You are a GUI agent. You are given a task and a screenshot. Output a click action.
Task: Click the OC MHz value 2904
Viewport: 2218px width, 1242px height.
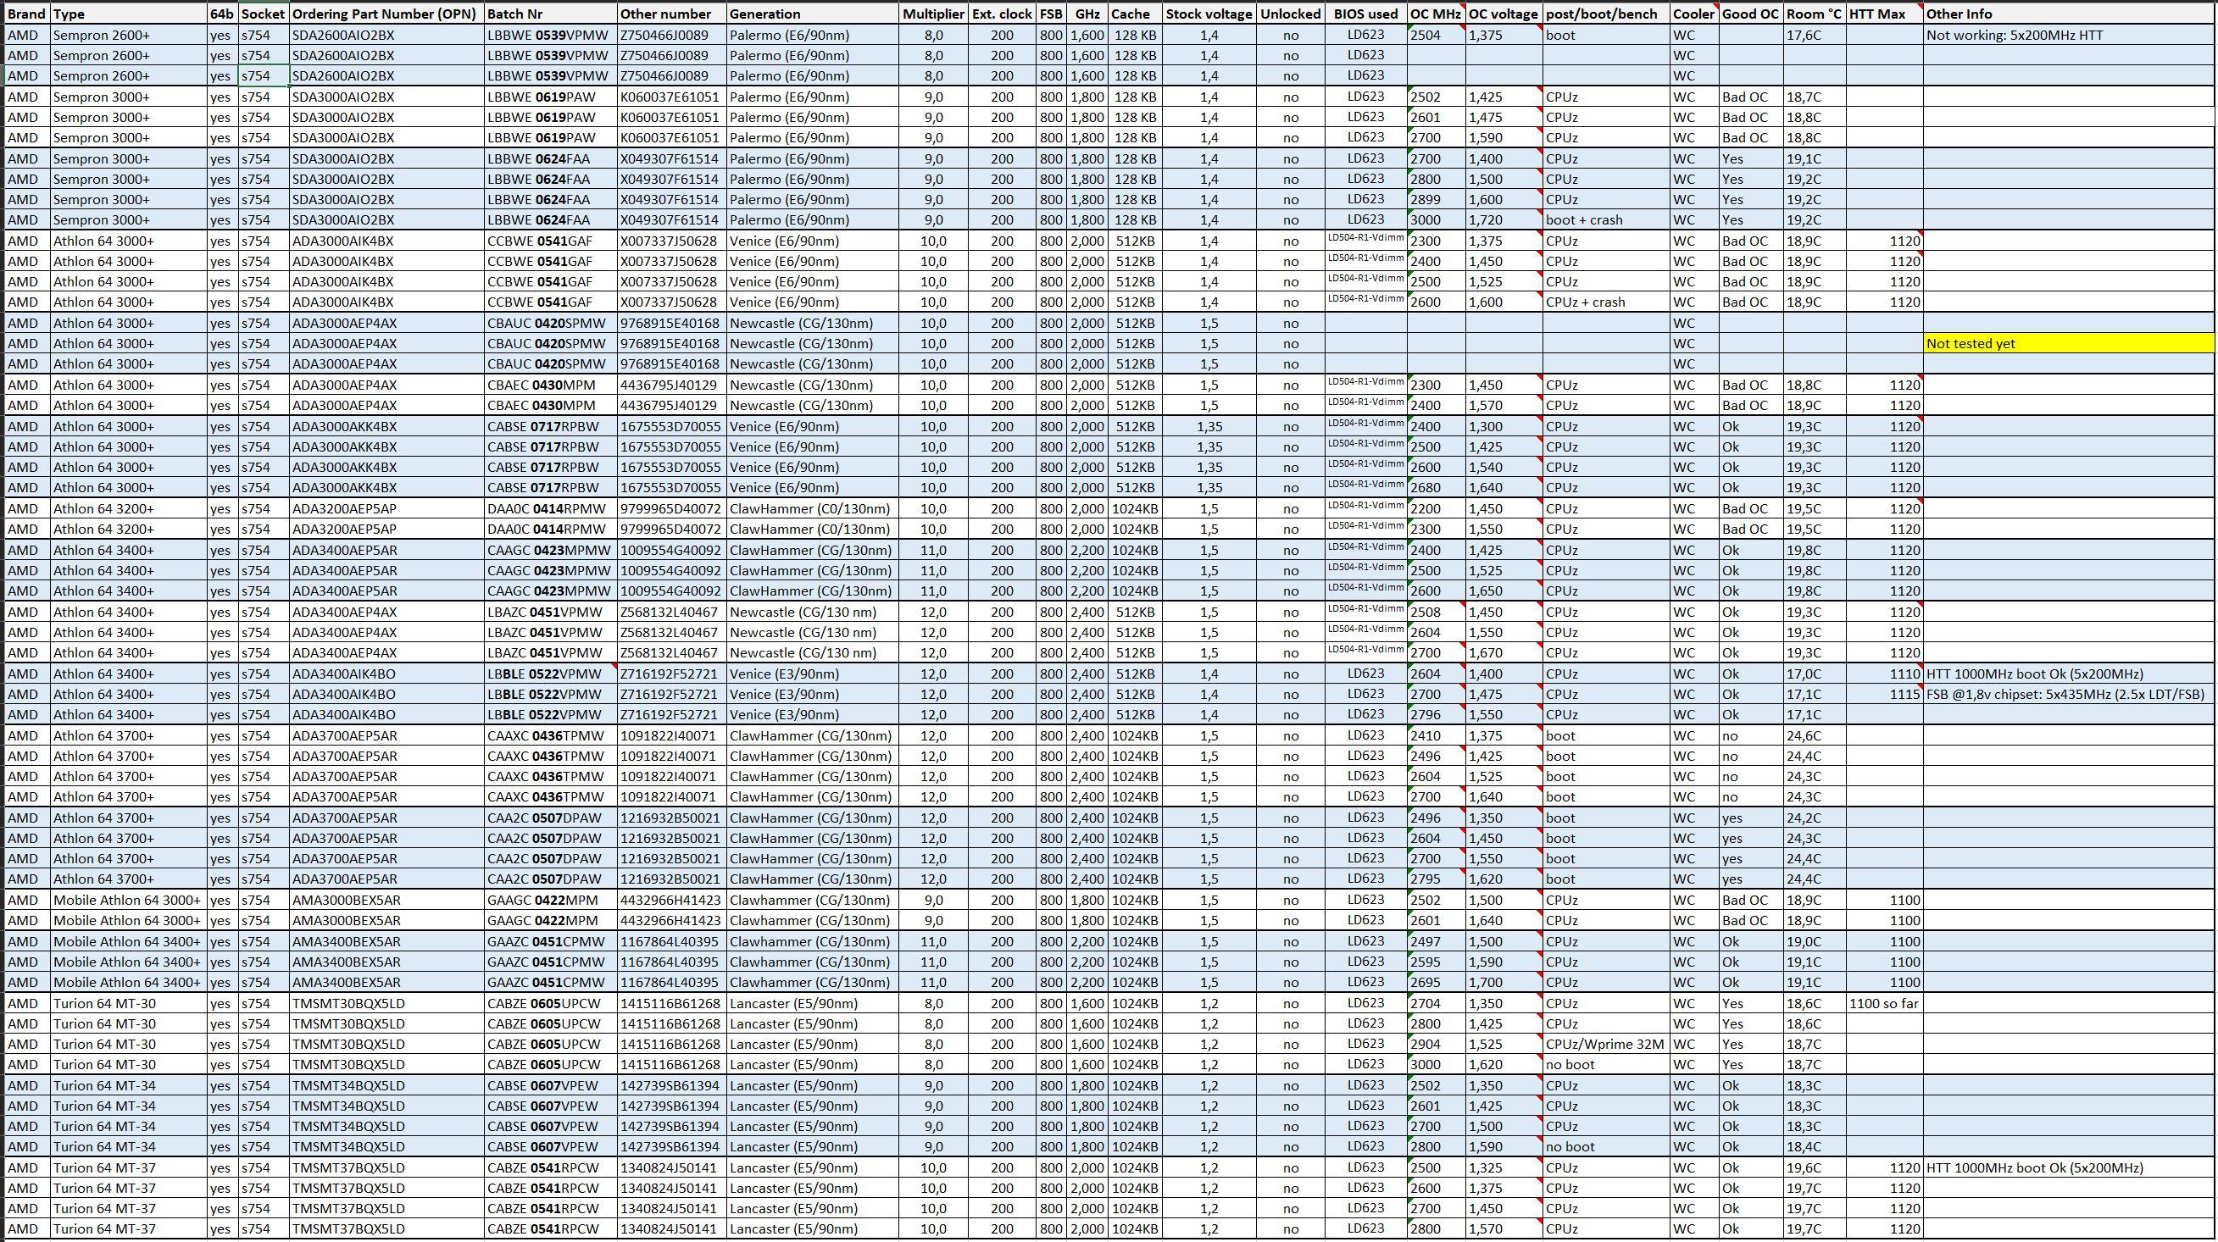click(x=1437, y=1044)
